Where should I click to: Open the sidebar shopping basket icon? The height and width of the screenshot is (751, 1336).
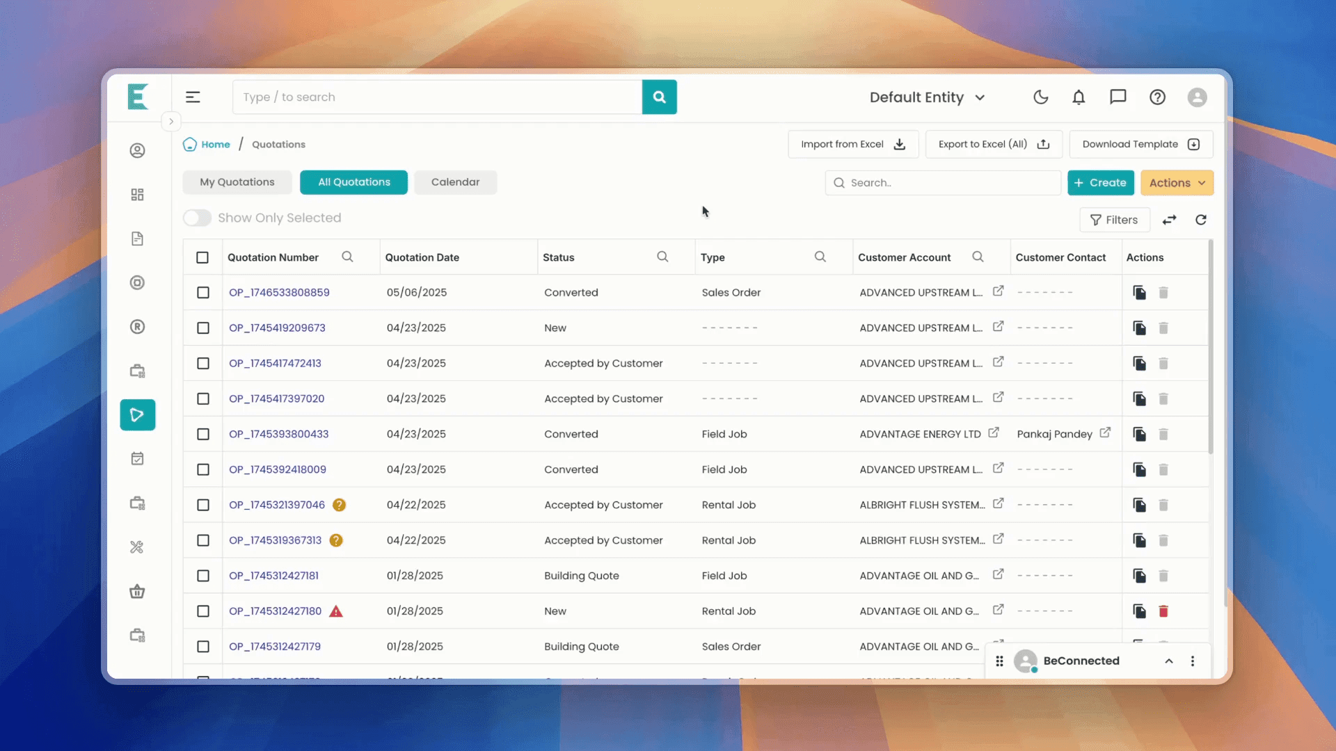click(137, 592)
